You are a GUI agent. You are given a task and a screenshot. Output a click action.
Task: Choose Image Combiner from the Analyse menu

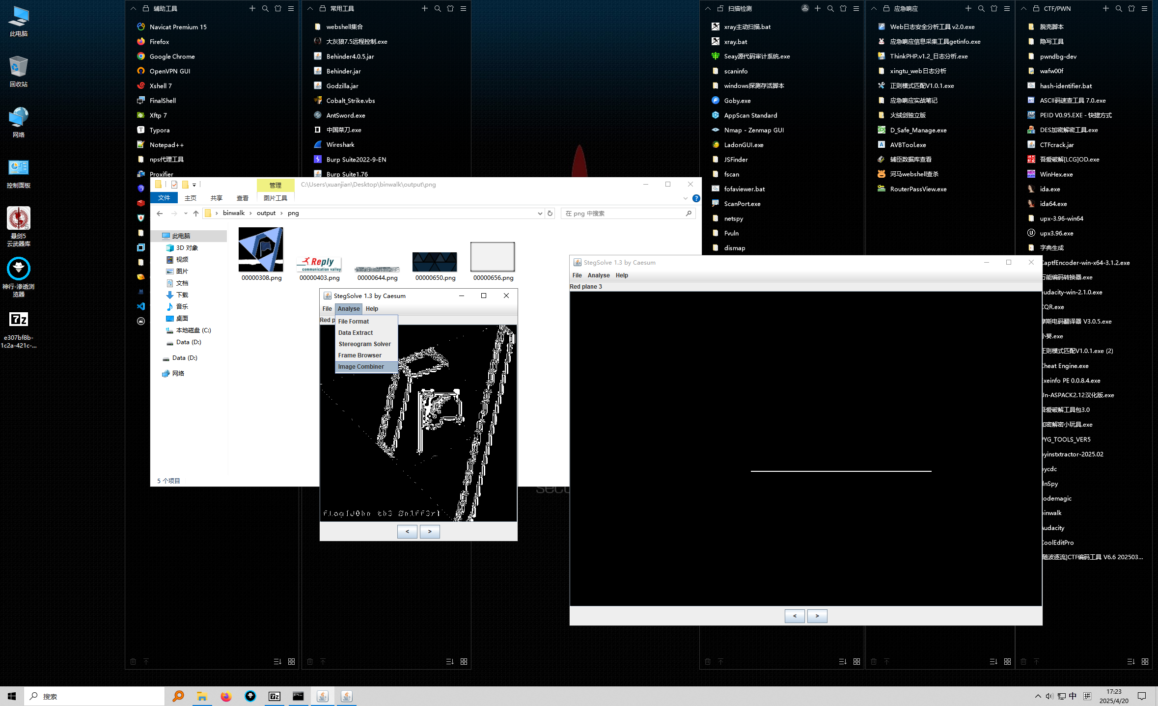pos(361,367)
